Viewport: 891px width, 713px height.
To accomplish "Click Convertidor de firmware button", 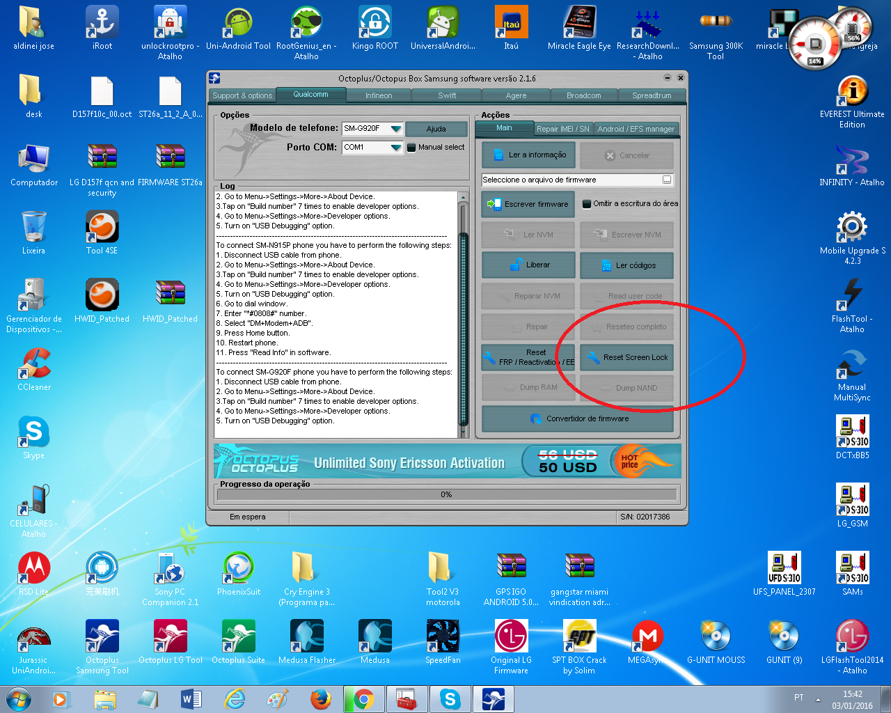I will click(578, 418).
